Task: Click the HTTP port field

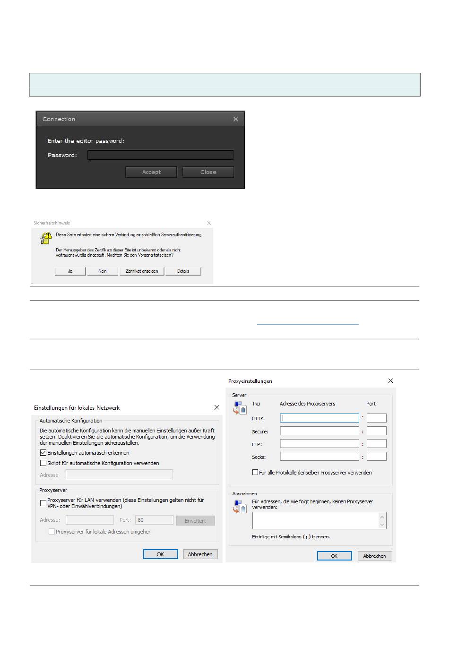Action: tap(377, 418)
